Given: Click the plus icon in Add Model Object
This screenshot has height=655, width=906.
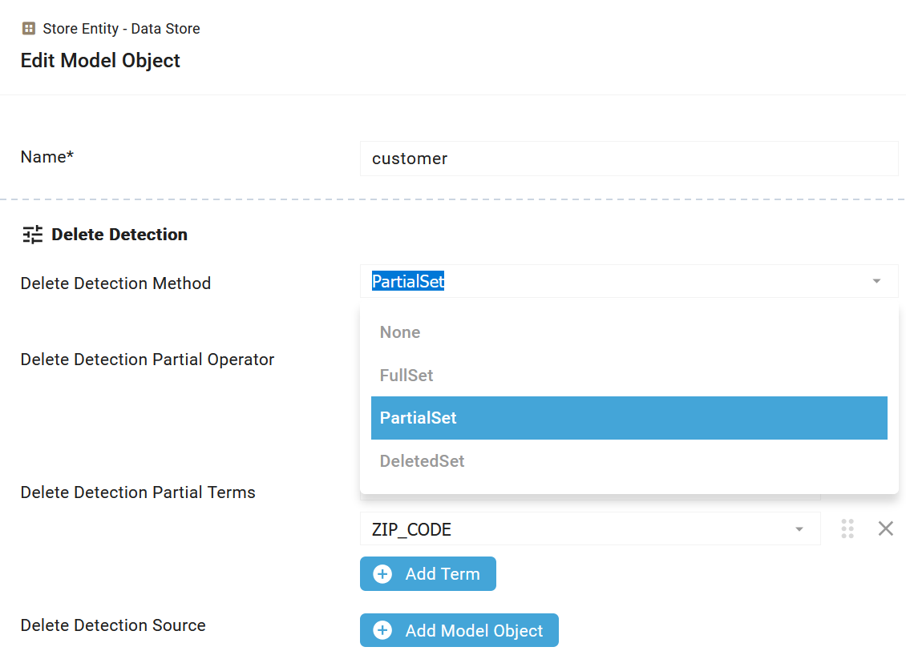Looking at the screenshot, I should click(382, 630).
